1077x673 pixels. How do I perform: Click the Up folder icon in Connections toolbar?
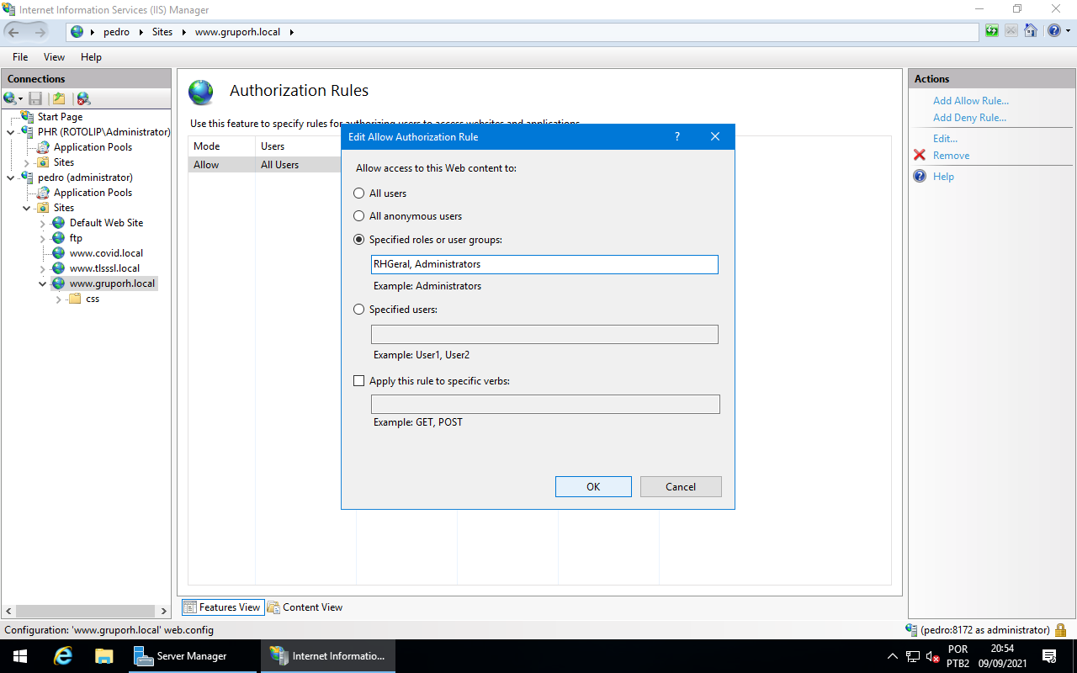(58, 98)
